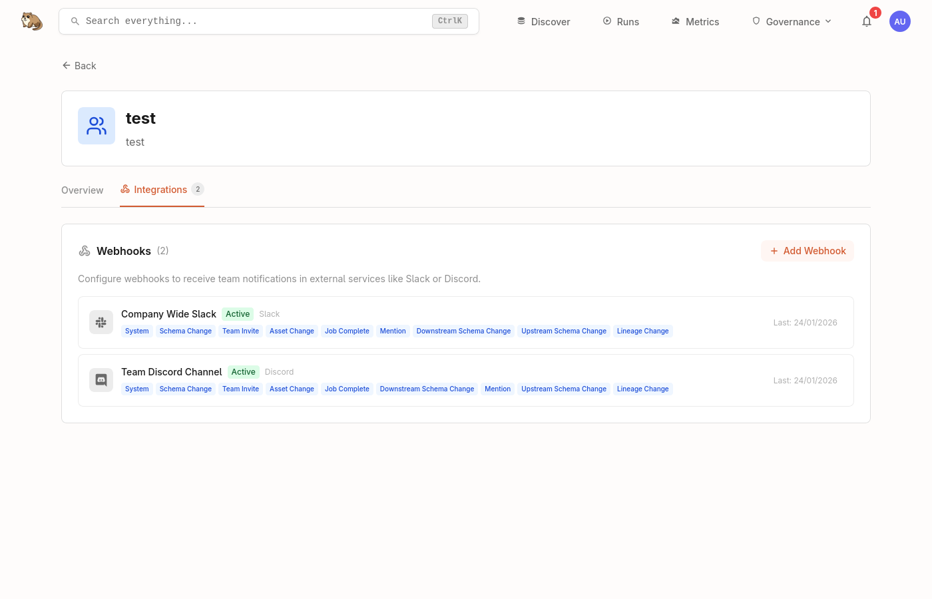Image resolution: width=932 pixels, height=599 pixels.
Task: Switch to the Overview tab
Action: [x=82, y=190]
